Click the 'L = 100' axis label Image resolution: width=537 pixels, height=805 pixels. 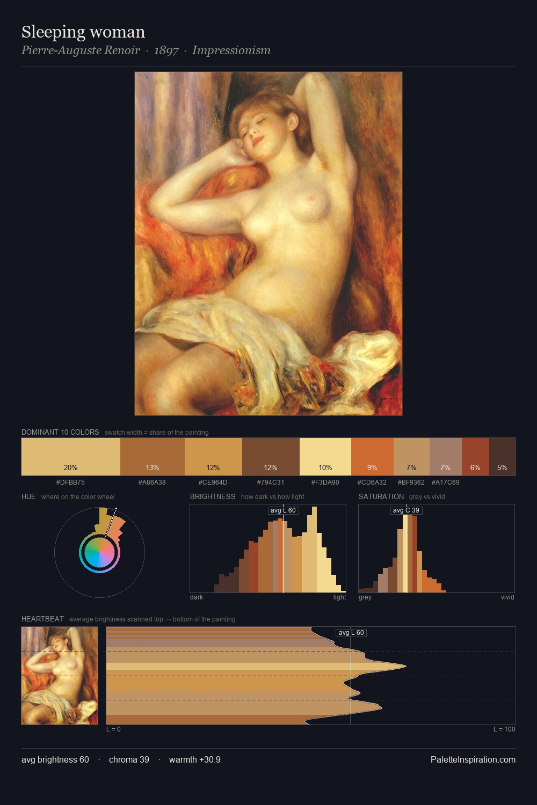pyautogui.click(x=504, y=729)
